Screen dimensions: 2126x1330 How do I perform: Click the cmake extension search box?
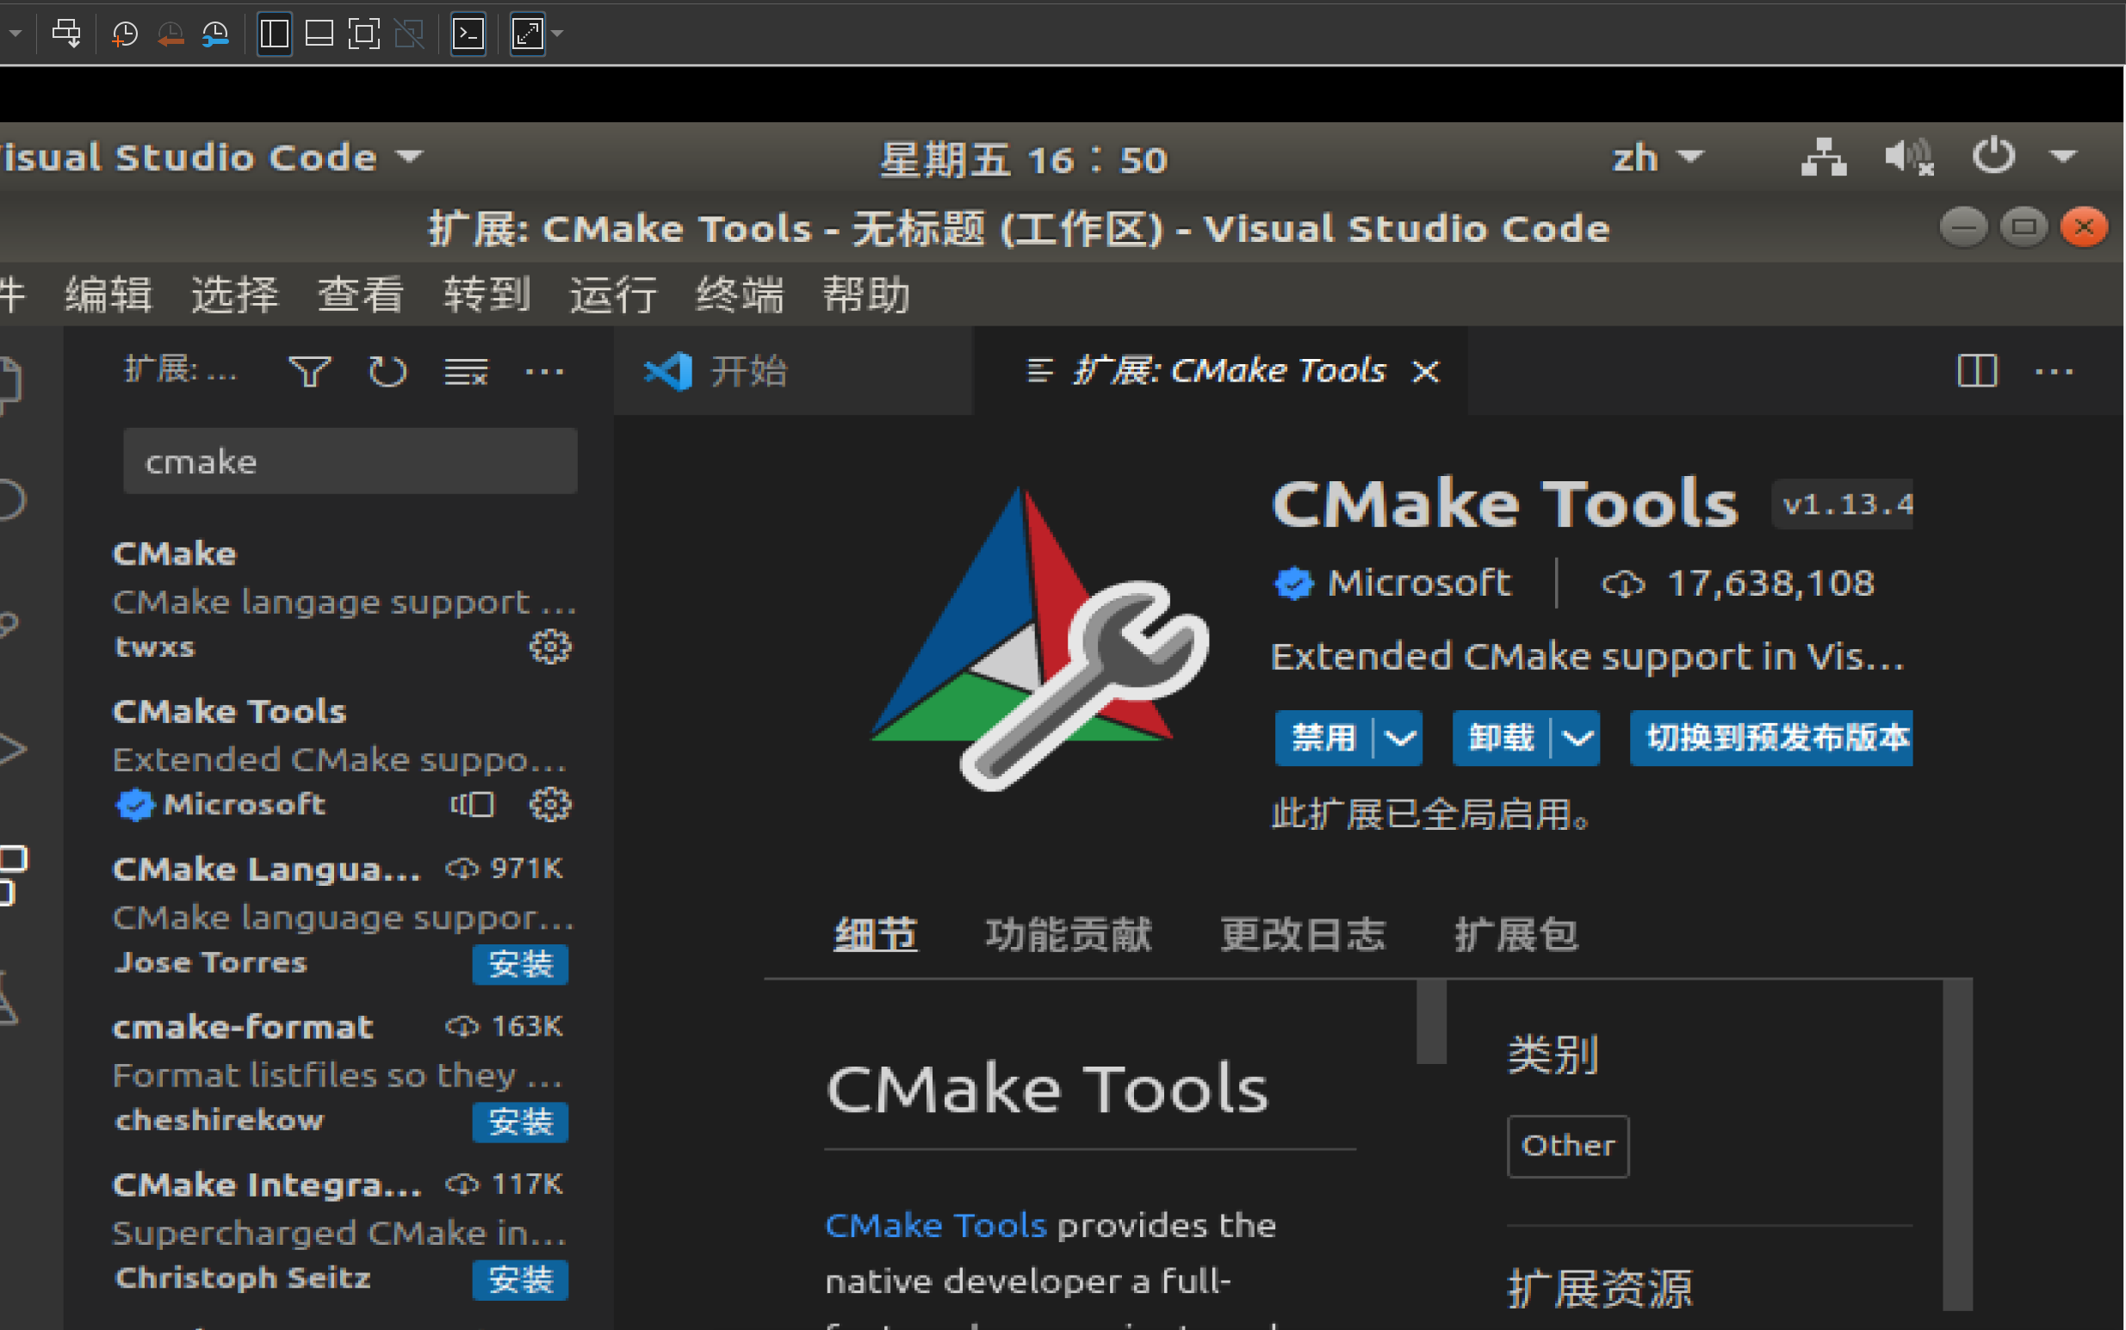[350, 461]
